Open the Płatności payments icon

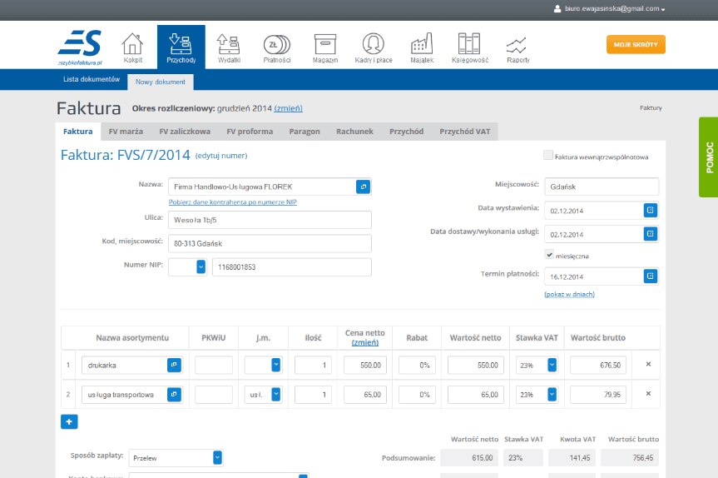(277, 47)
